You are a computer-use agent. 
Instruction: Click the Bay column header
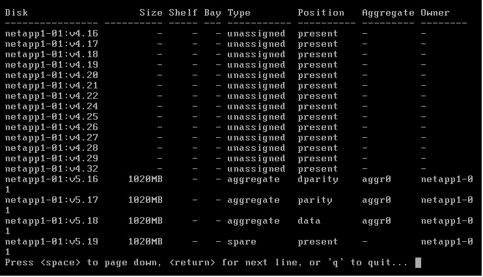pyautogui.click(x=213, y=13)
